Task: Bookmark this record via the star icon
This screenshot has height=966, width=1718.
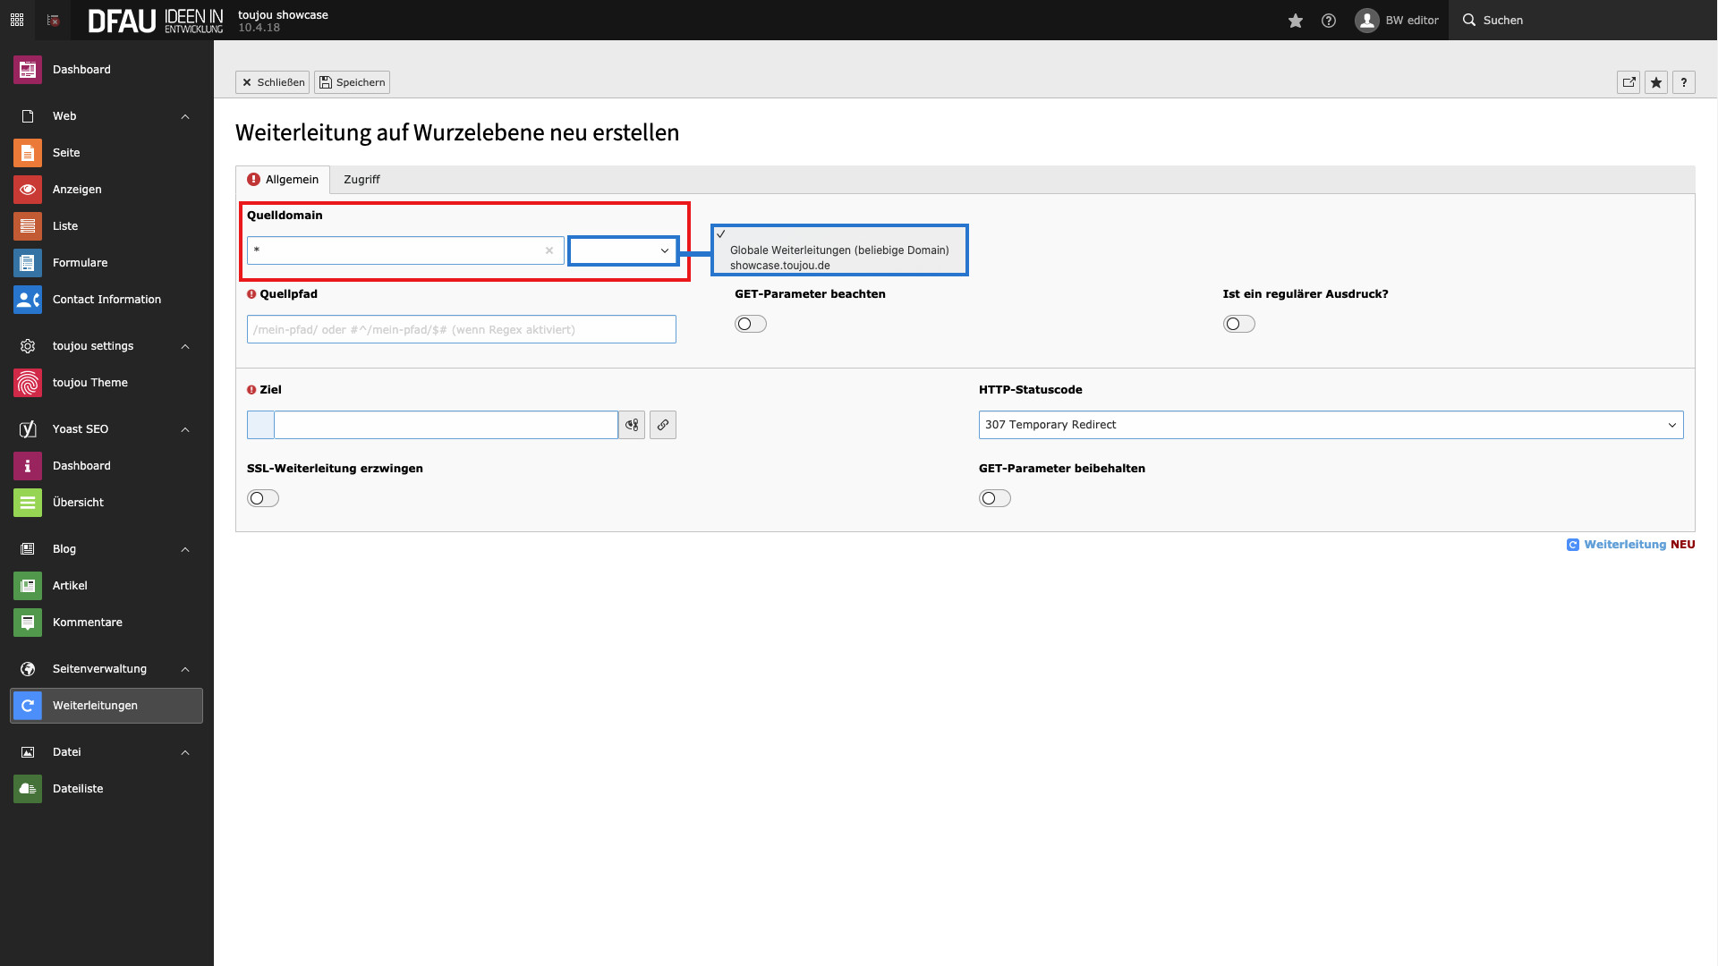Action: (1656, 82)
